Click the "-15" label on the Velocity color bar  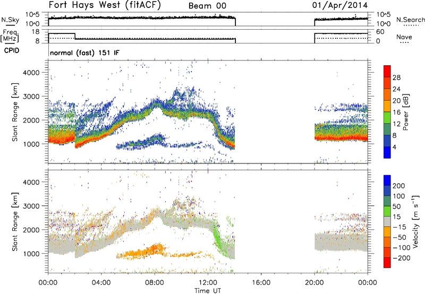(x=399, y=227)
